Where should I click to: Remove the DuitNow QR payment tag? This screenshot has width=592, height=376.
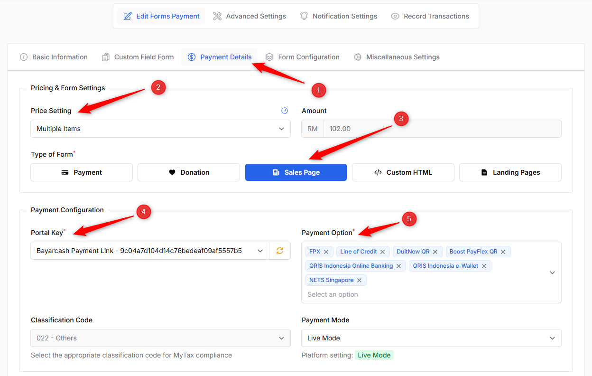tap(435, 252)
